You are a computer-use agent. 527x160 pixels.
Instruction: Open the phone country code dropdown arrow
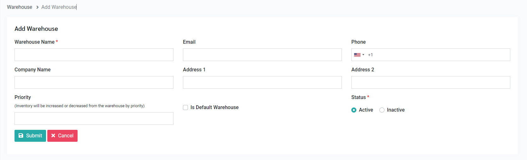coord(363,55)
